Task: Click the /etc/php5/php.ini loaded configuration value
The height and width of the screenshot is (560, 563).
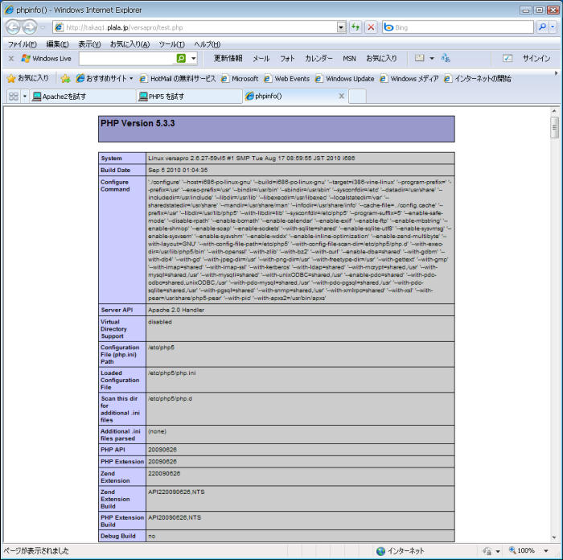Action: (171, 373)
